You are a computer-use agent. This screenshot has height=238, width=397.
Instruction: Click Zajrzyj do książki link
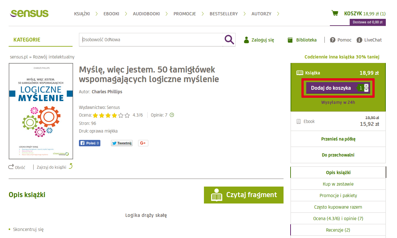pos(51,167)
